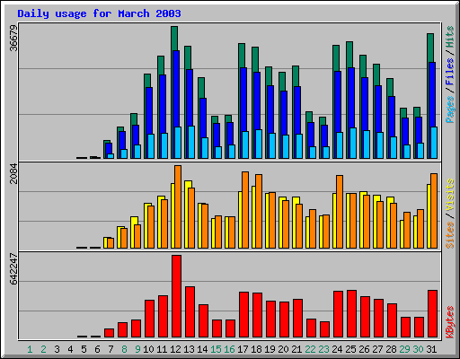Click day 27 on the x-axis
Image resolution: width=460 pixels, height=359 pixels.
377,349
